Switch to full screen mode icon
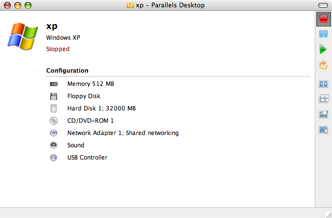The image size is (332, 218). (x=323, y=84)
